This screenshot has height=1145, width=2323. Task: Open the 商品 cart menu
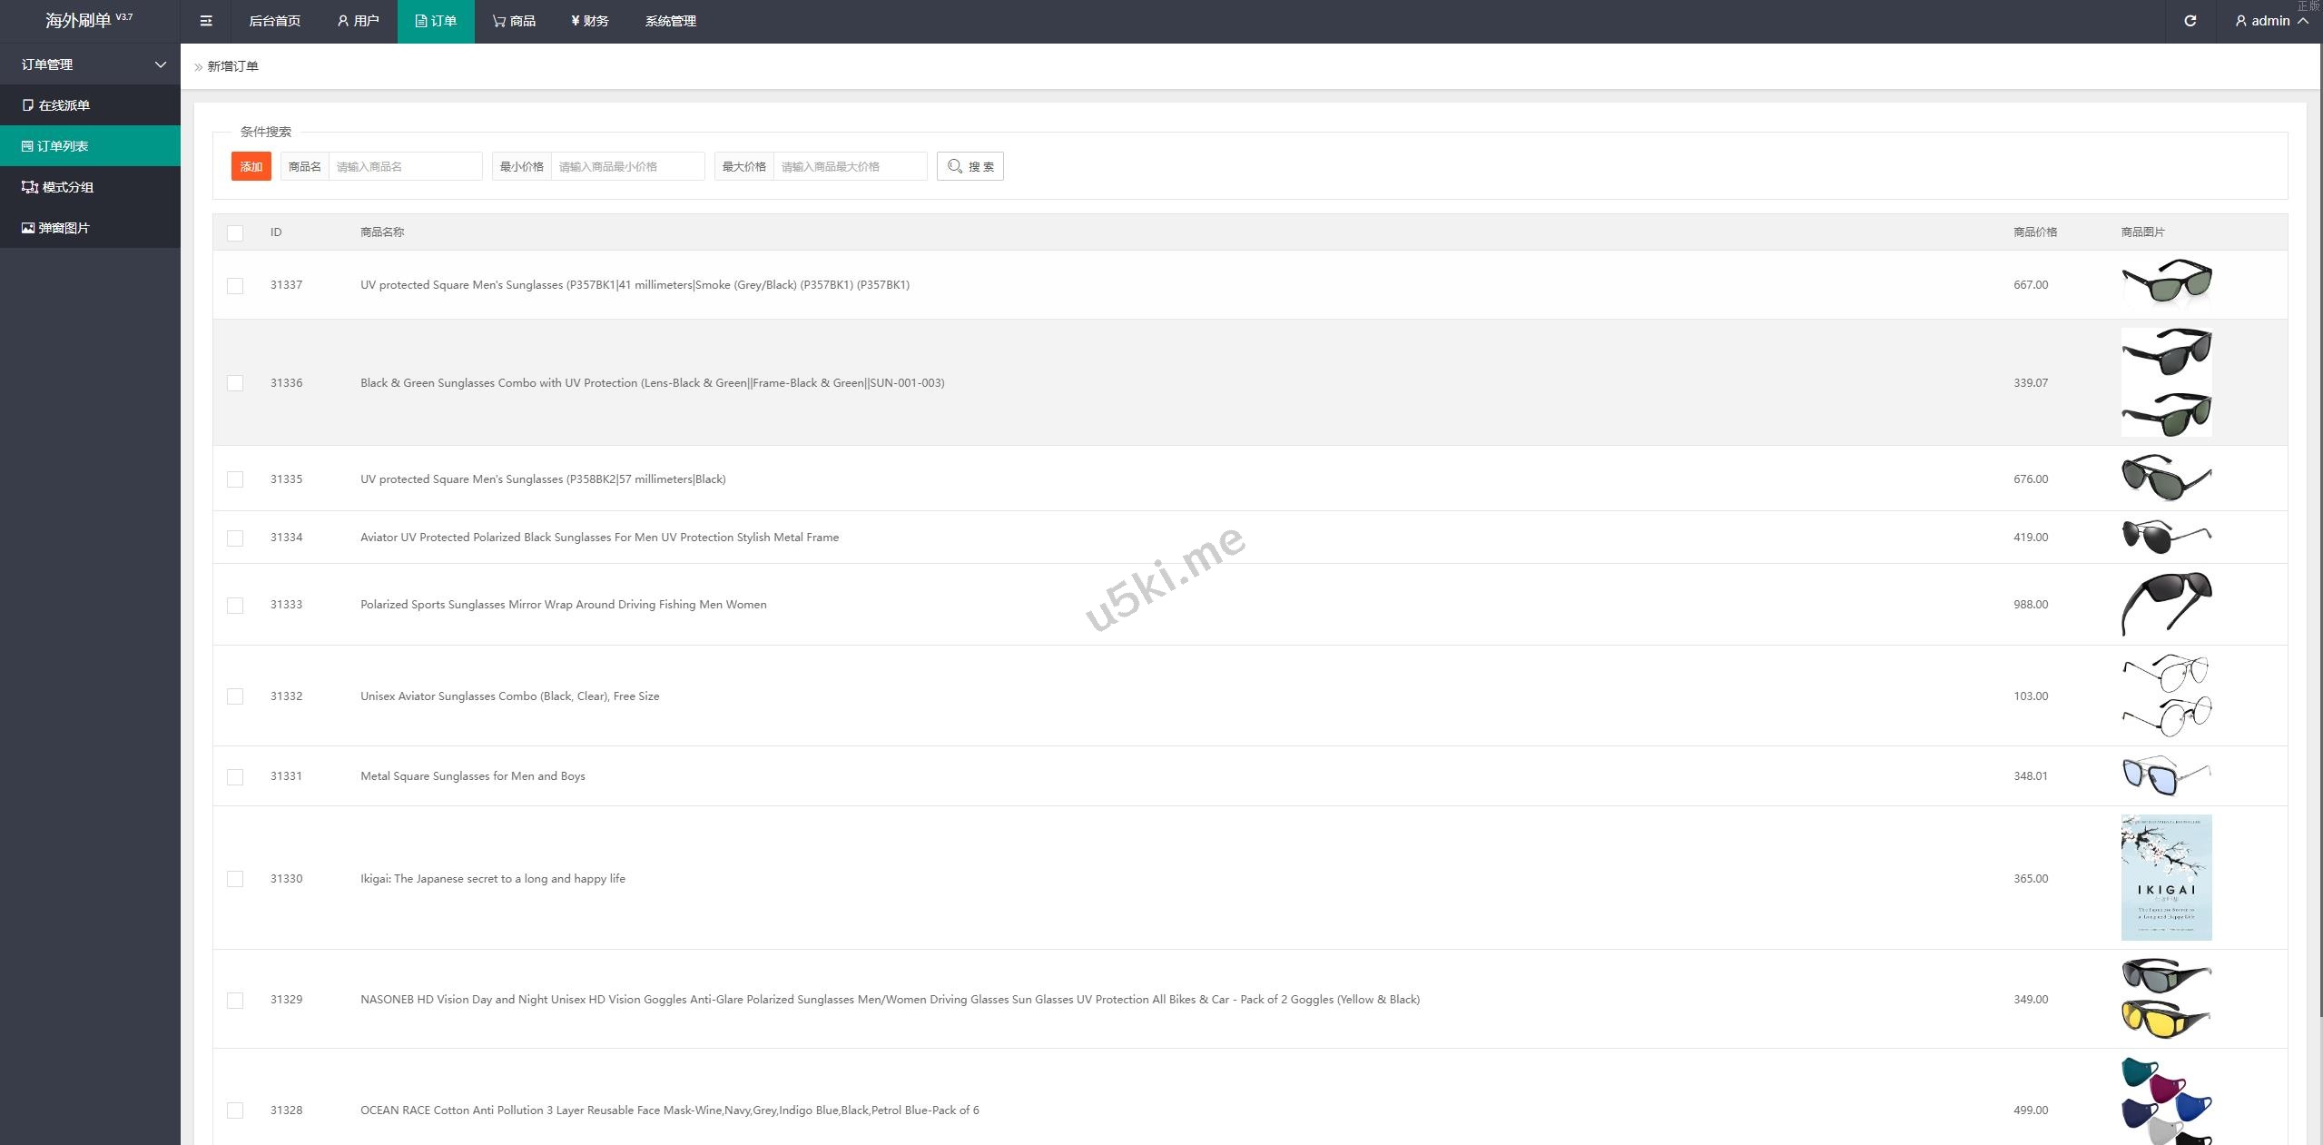pyautogui.click(x=514, y=21)
